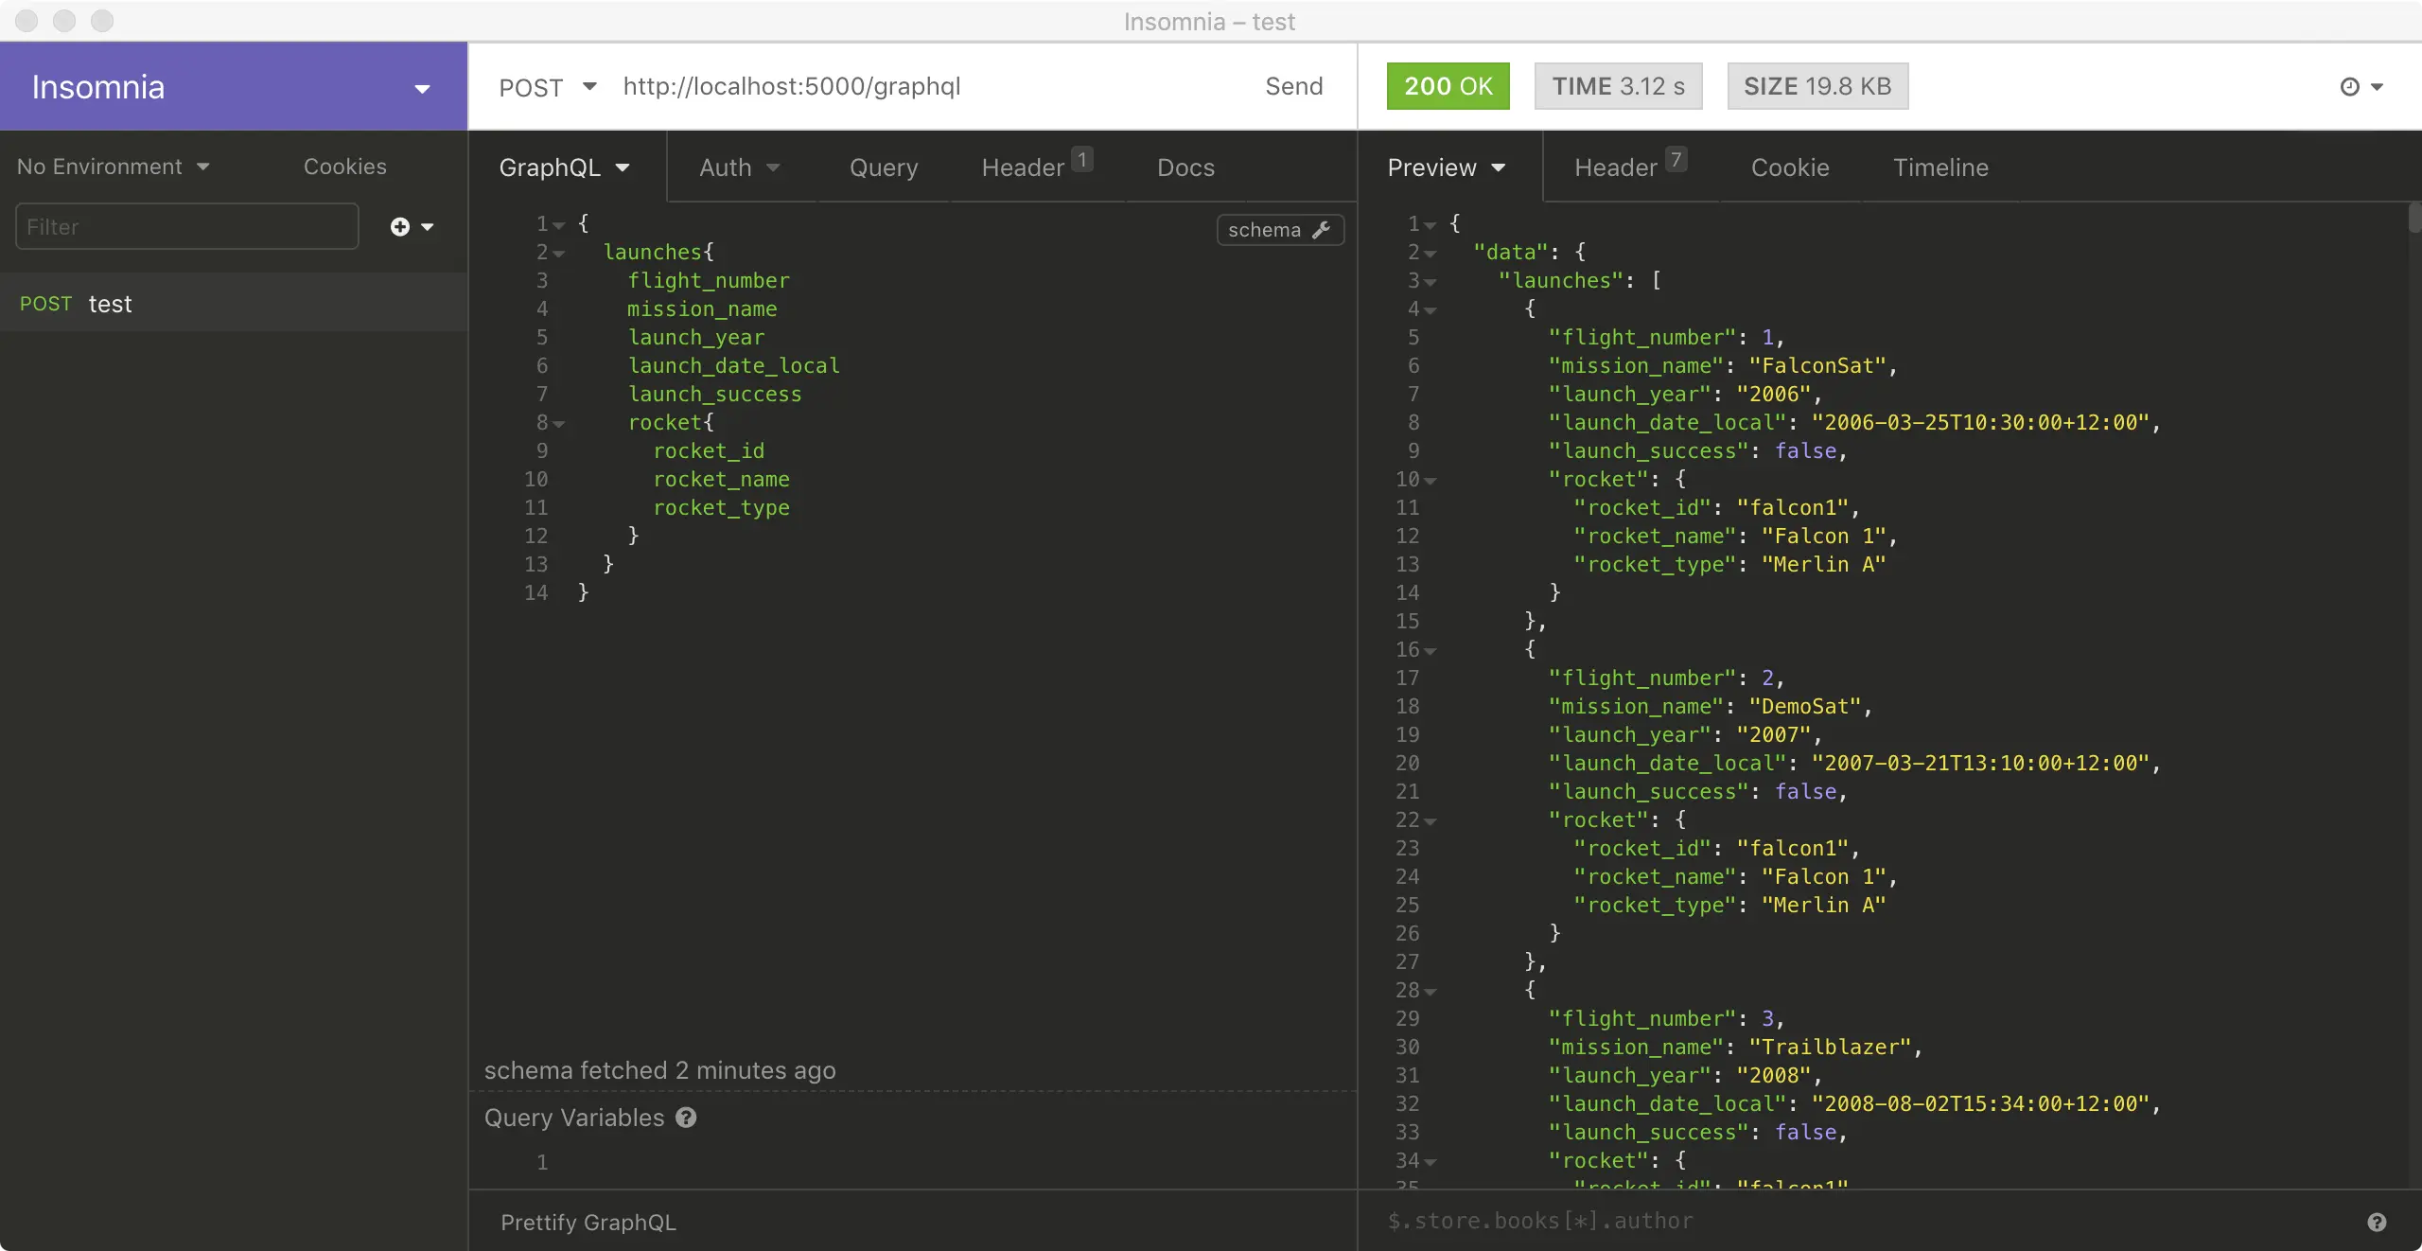Open the response history clock icon

click(x=2350, y=87)
